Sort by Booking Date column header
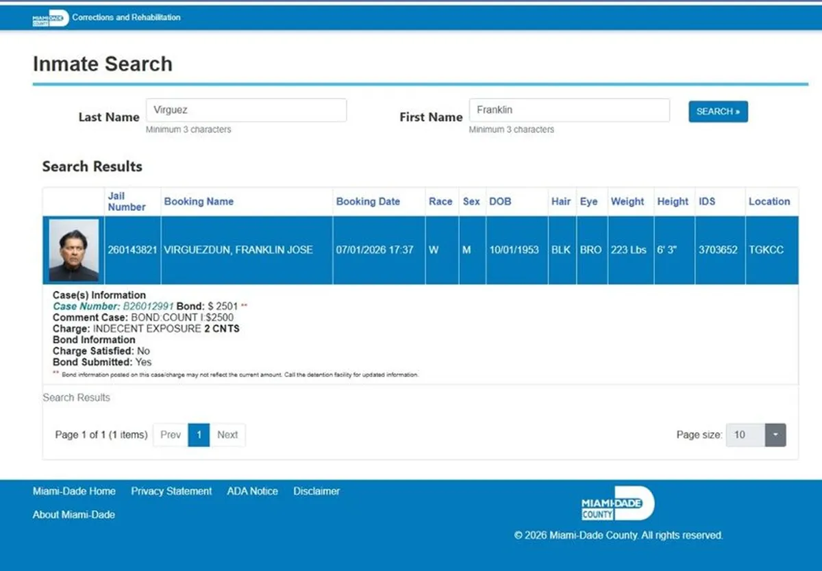Screen dimensions: 822x571 (x=368, y=201)
